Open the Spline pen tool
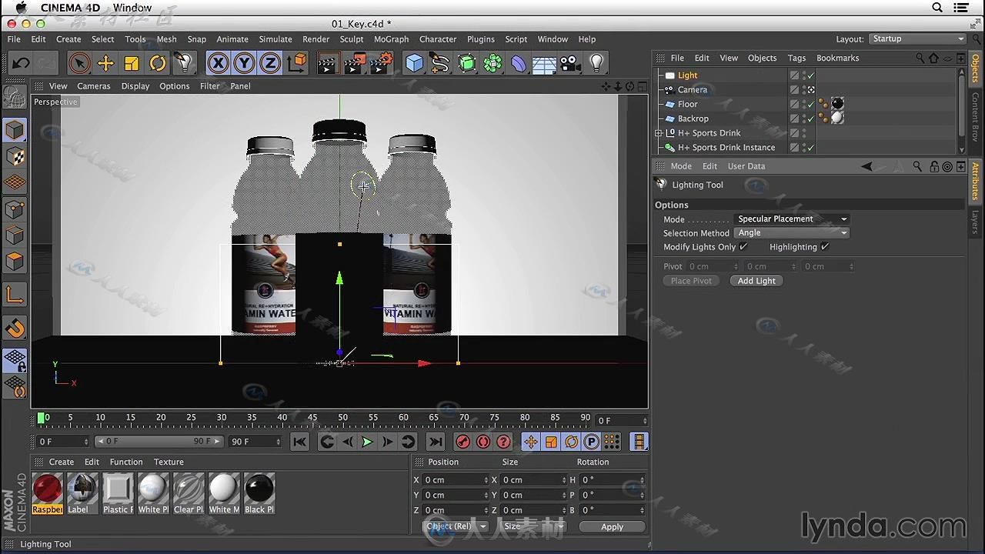This screenshot has height=554, width=985. (x=440, y=63)
